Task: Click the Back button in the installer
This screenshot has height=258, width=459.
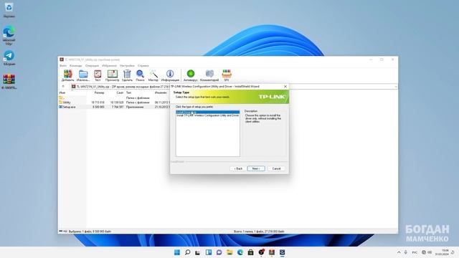Action: pyautogui.click(x=238, y=168)
